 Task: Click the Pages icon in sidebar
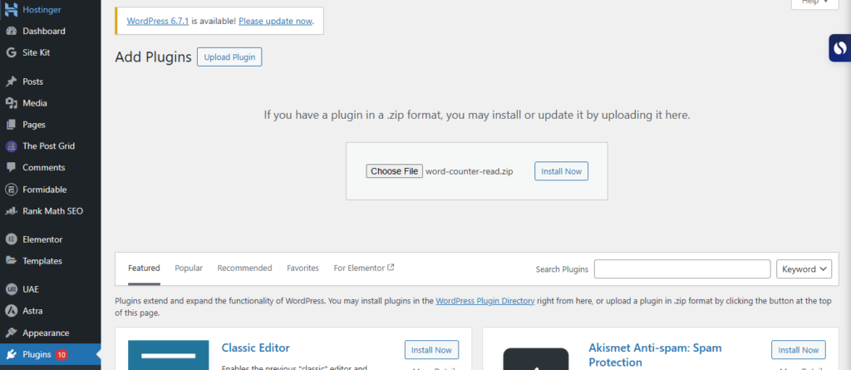(x=11, y=125)
